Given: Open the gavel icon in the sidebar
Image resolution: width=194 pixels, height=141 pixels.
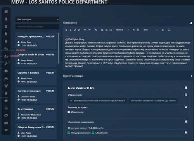Looking at the screenshot, I should click(x=6, y=64).
